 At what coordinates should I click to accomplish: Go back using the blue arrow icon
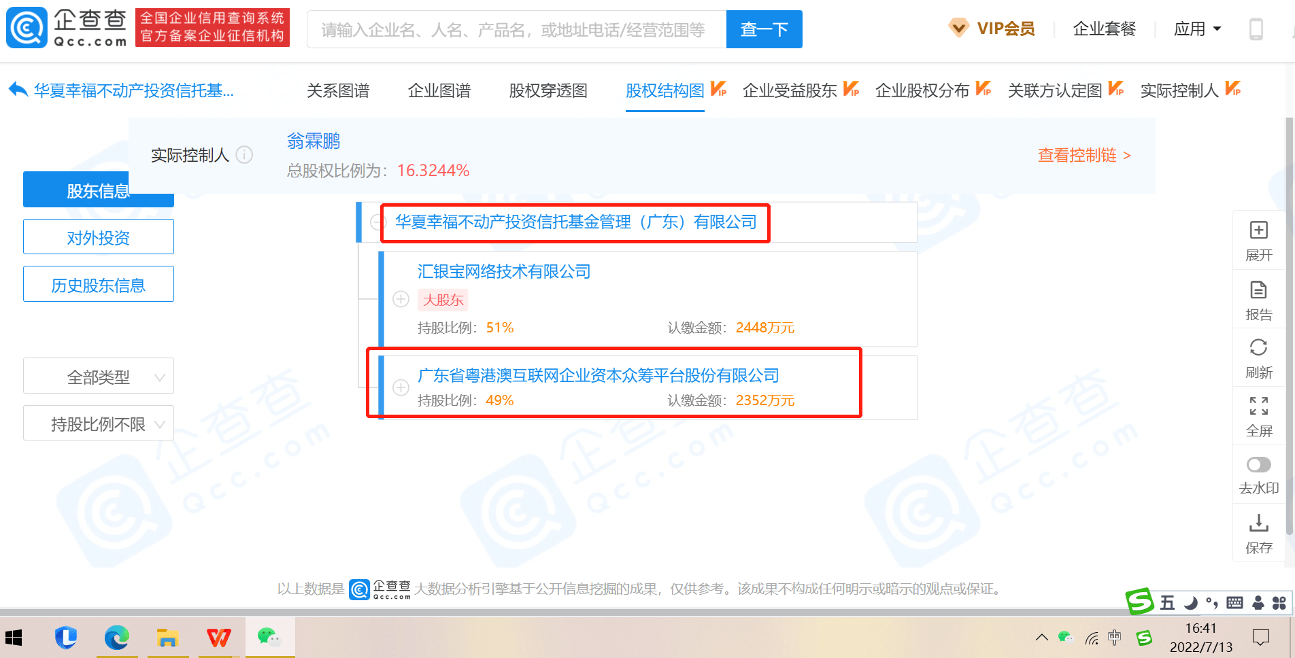point(18,90)
